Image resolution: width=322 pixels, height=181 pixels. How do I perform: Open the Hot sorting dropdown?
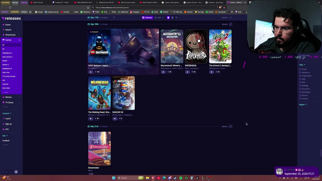pyautogui.click(x=159, y=18)
